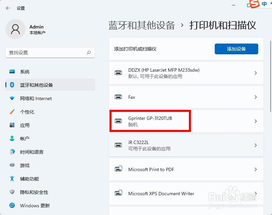
Task: Click the System monitor icon
Action: pyautogui.click(x=12, y=71)
